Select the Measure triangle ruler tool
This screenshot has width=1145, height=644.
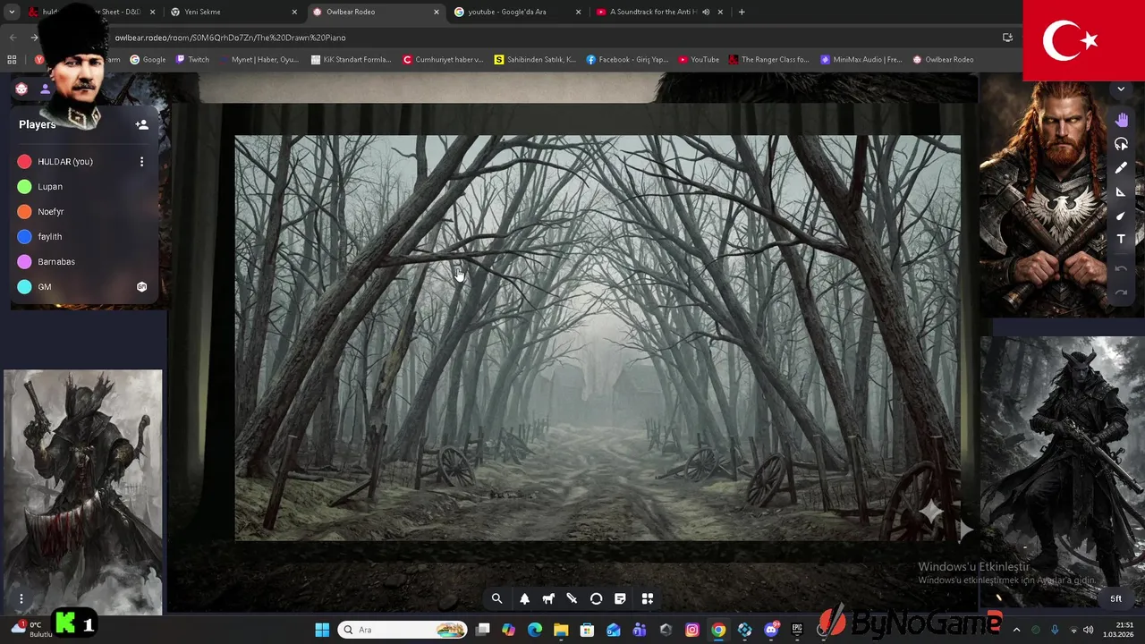[x=1122, y=191]
